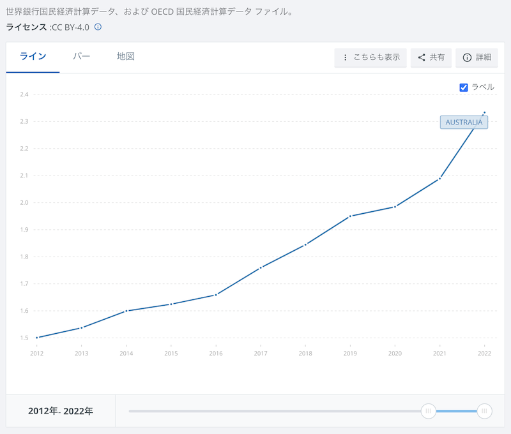Click the 2019 data point on the line

click(350, 216)
